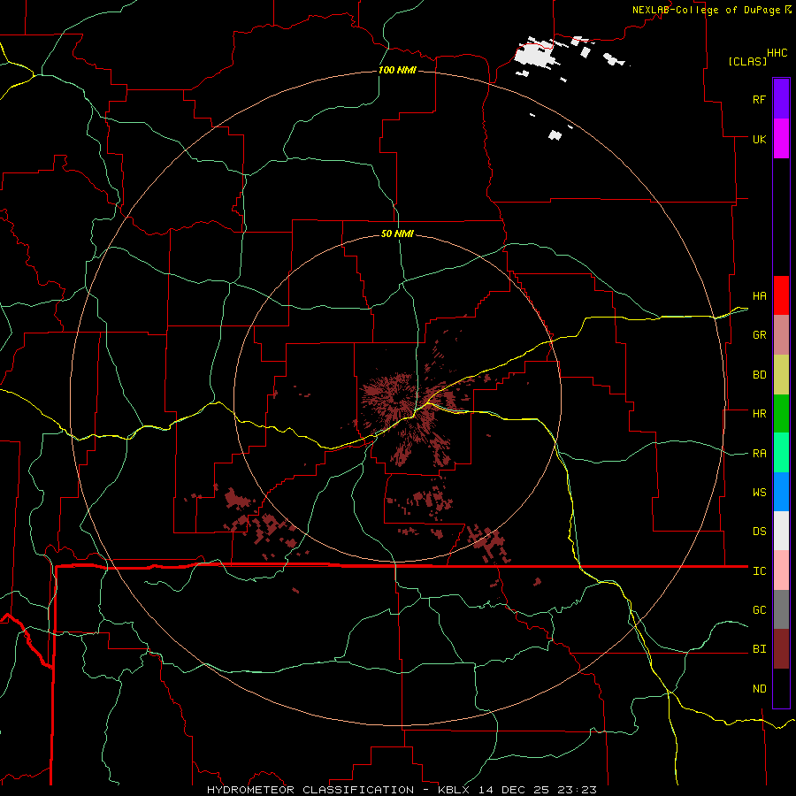796x796 pixels.
Task: Click the HYDROMETEOR CLASSIFICATION caption text
Action: [310, 790]
